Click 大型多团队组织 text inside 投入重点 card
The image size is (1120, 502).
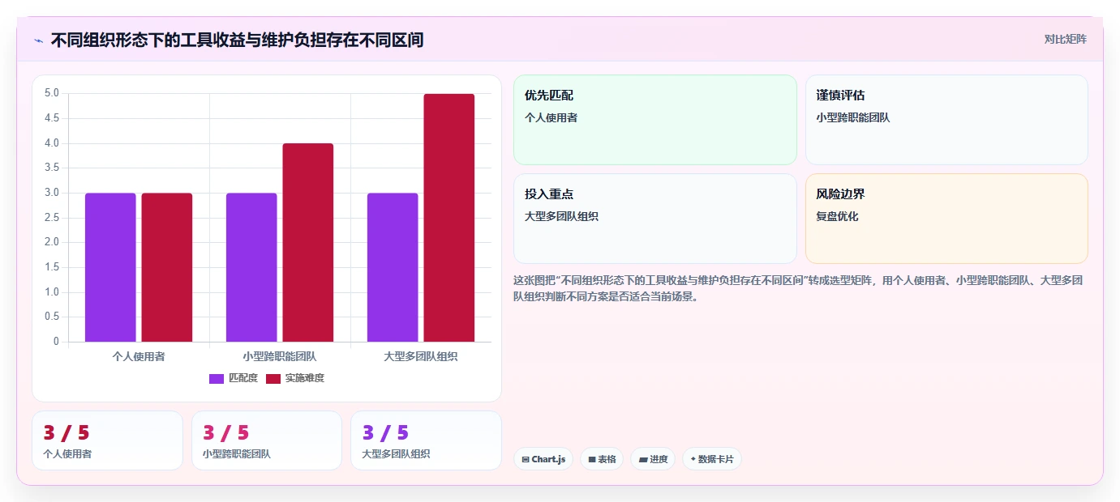click(x=561, y=216)
